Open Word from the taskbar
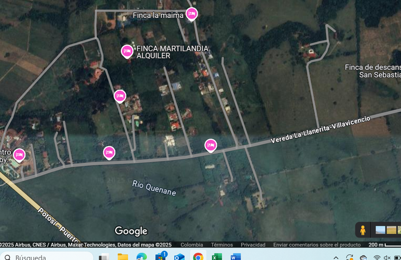The image size is (401, 260). point(236,257)
